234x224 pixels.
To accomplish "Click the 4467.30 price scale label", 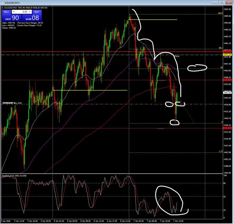I will [x=227, y=64].
